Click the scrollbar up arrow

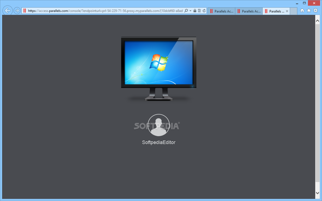tap(317, 21)
